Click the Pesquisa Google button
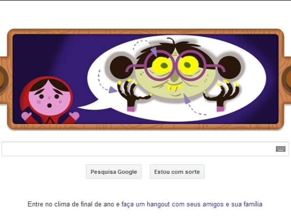Image resolution: width=291 pixels, height=218 pixels. point(114,171)
